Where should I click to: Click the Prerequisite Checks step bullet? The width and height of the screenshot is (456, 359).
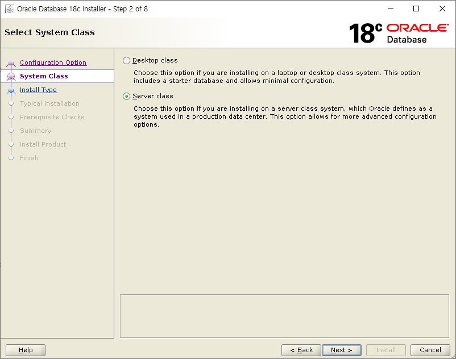[x=11, y=117]
